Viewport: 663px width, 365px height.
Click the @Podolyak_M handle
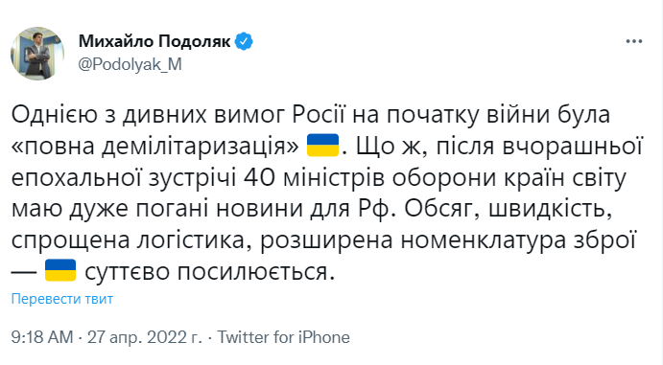(130, 64)
